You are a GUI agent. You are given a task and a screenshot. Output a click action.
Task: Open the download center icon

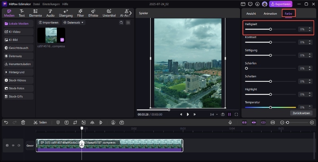point(257,4)
